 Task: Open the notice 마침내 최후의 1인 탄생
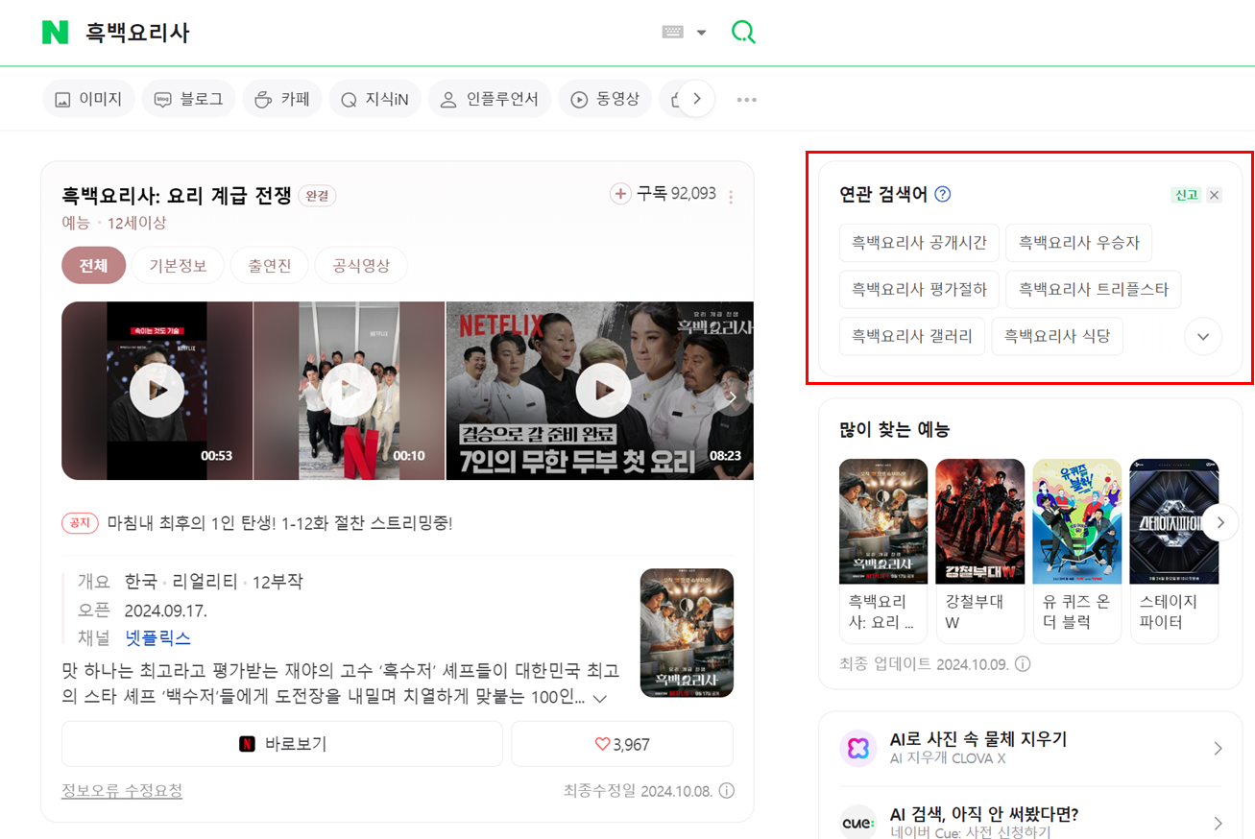(x=279, y=523)
